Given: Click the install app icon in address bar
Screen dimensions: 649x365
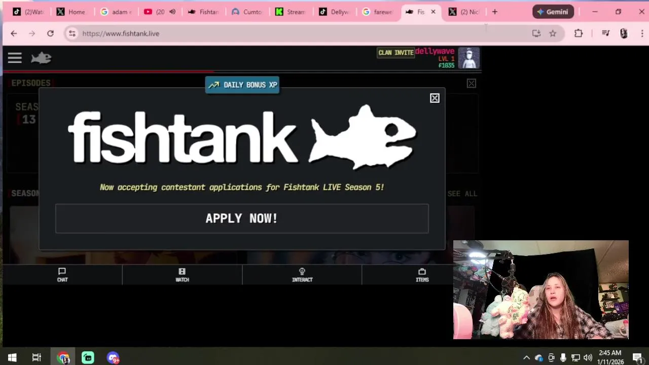Looking at the screenshot, I should tap(536, 33).
